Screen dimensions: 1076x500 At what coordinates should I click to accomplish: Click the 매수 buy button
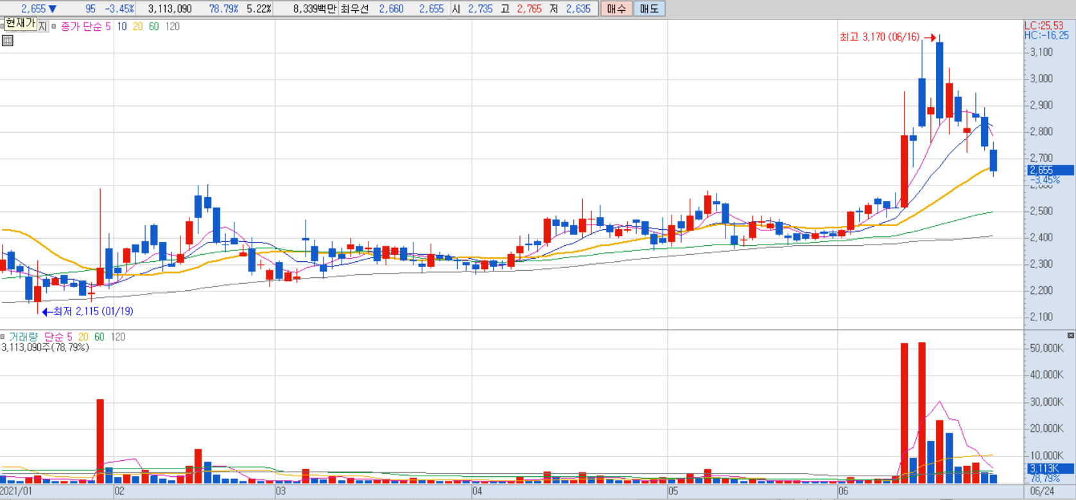coord(616,9)
